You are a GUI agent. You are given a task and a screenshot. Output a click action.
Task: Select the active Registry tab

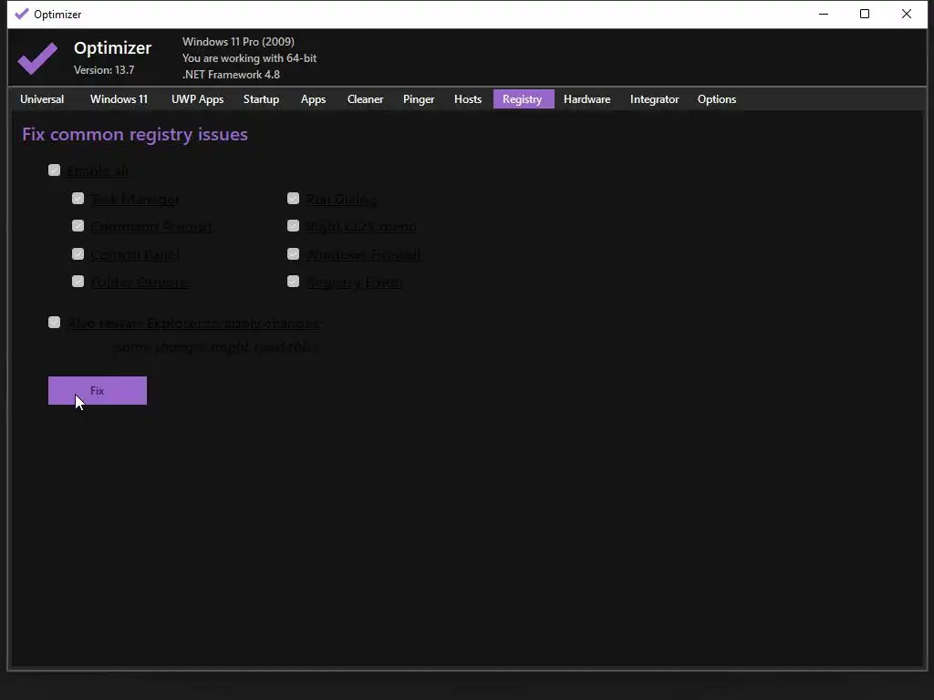click(x=524, y=99)
